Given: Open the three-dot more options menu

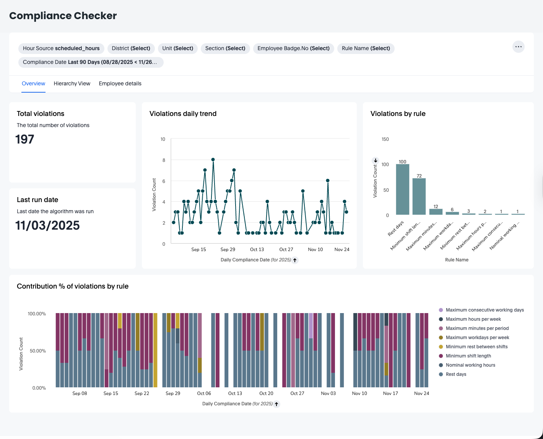Looking at the screenshot, I should pyautogui.click(x=518, y=47).
